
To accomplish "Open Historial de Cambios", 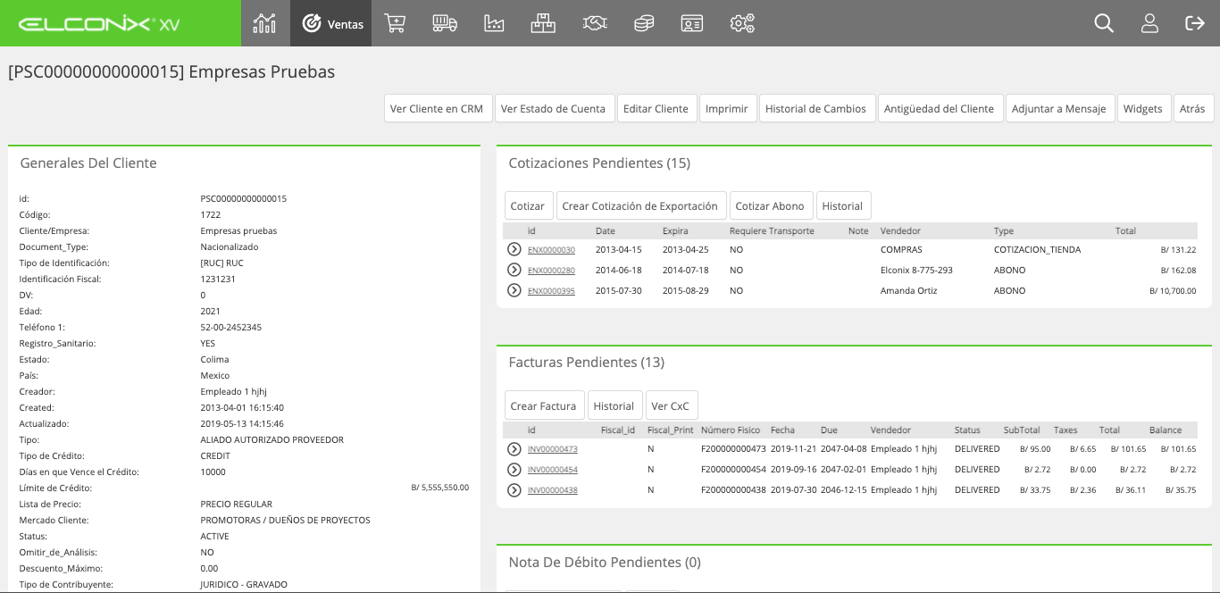I will (x=816, y=108).
